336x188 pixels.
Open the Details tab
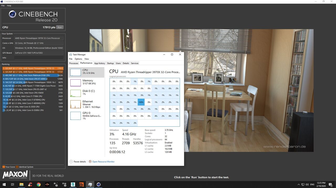(x=126, y=63)
